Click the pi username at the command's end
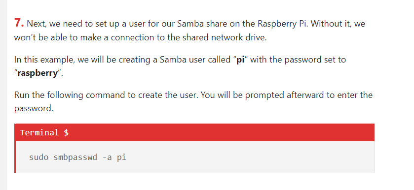This screenshot has height=190, width=414. pyautogui.click(x=122, y=158)
